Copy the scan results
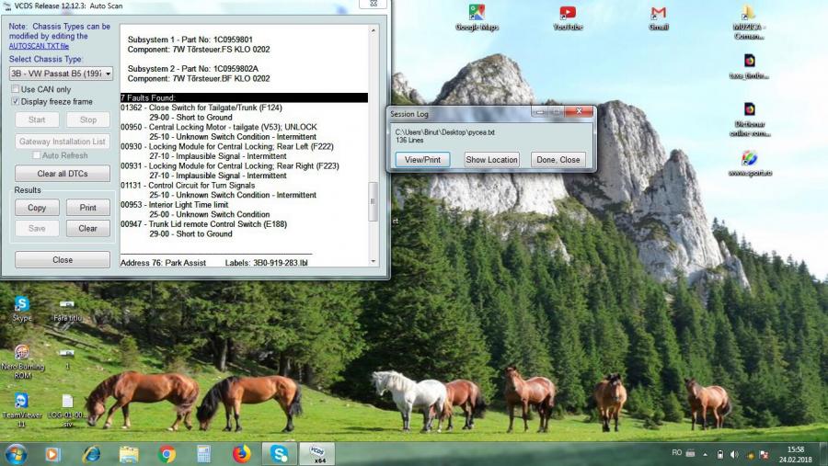Screen dimensions: 828x466 (x=37, y=208)
